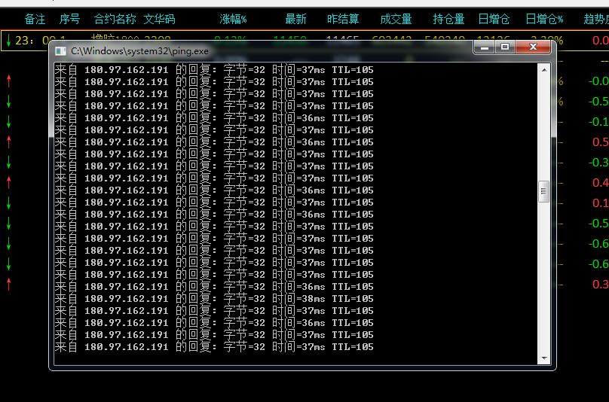
Task: Maximize the ping.exe console window
Action: (x=505, y=47)
